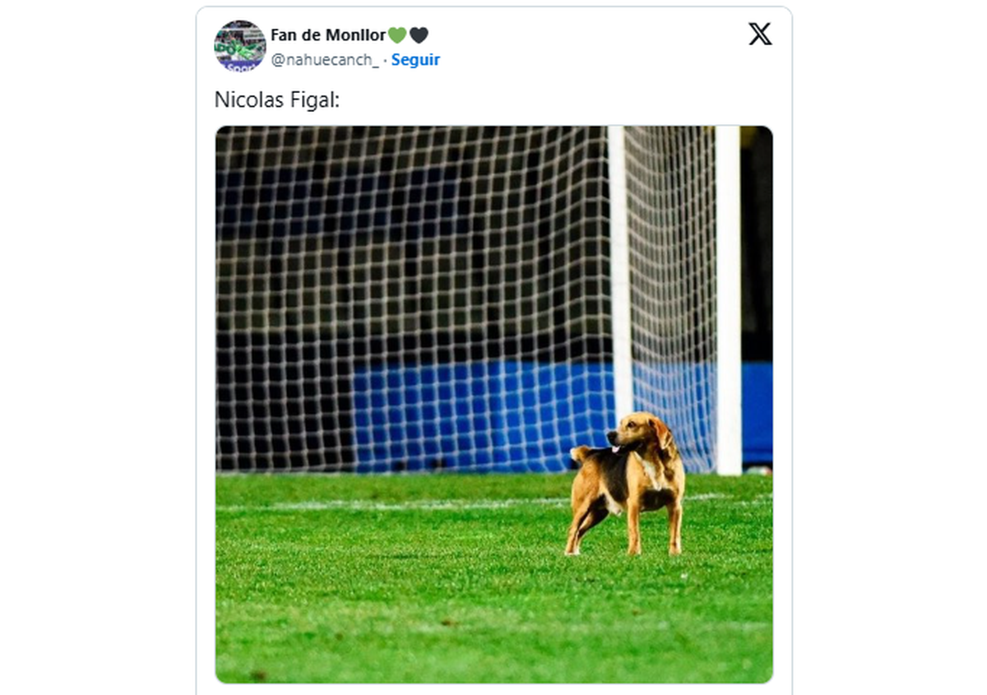Click the green grass in the photo foreground
The image size is (987, 695).
(411, 609)
